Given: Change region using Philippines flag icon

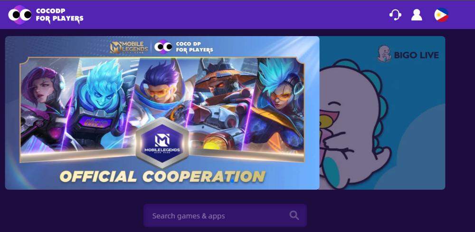Looking at the screenshot, I should pyautogui.click(x=441, y=15).
